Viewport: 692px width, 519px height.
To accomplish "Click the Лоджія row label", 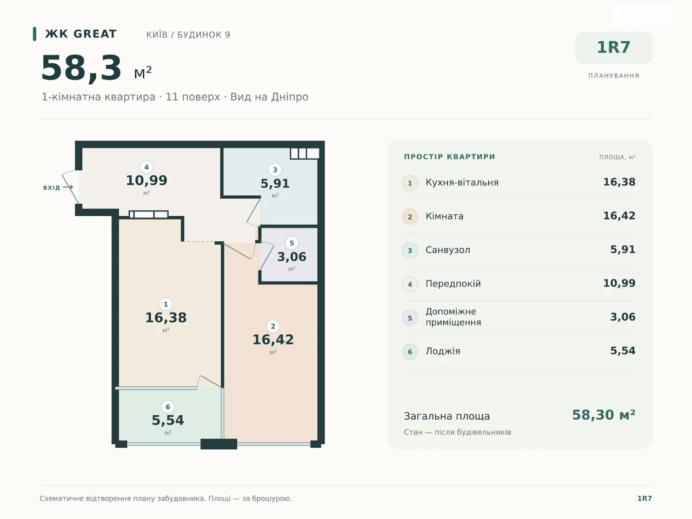I will click(443, 351).
